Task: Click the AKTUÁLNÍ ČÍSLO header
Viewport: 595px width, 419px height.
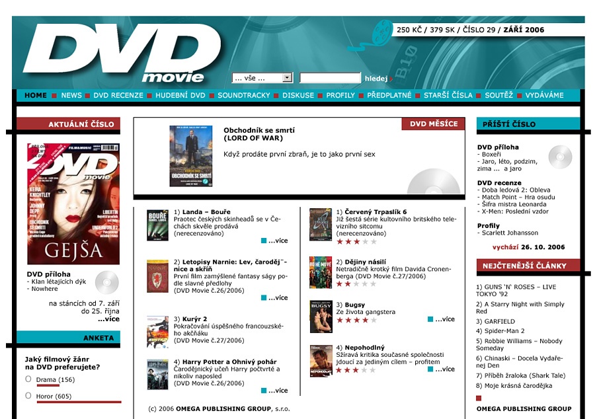Action: pyautogui.click(x=68, y=124)
